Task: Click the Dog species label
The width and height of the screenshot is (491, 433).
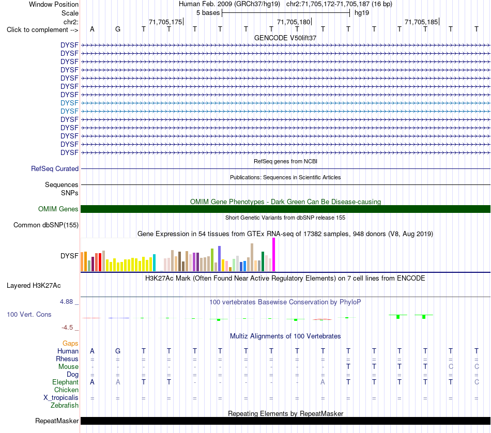Action: [72, 375]
